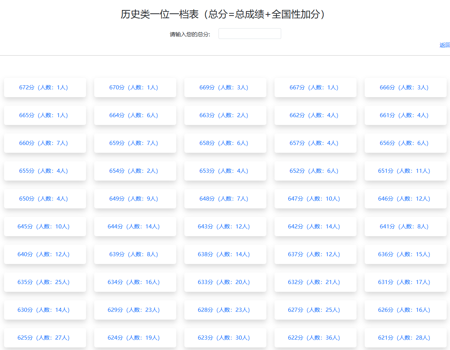Click the 652分 (人数: 6人) entry

pos(315,171)
